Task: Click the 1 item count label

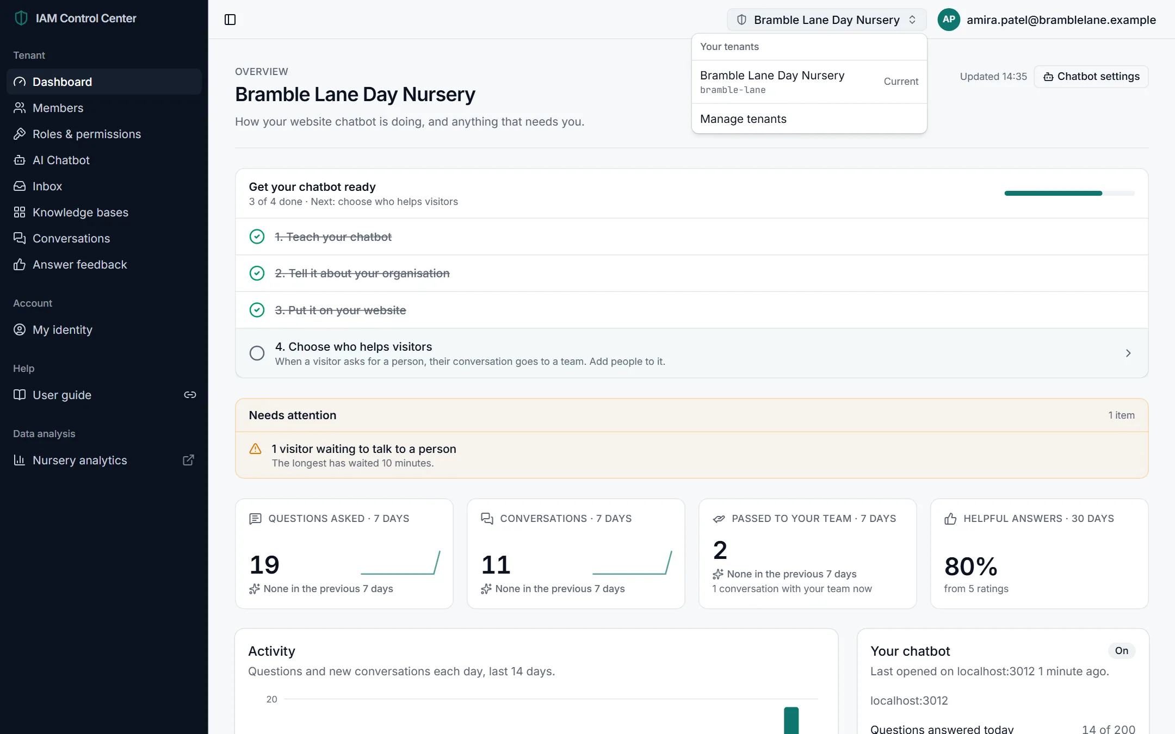Action: [1122, 415]
